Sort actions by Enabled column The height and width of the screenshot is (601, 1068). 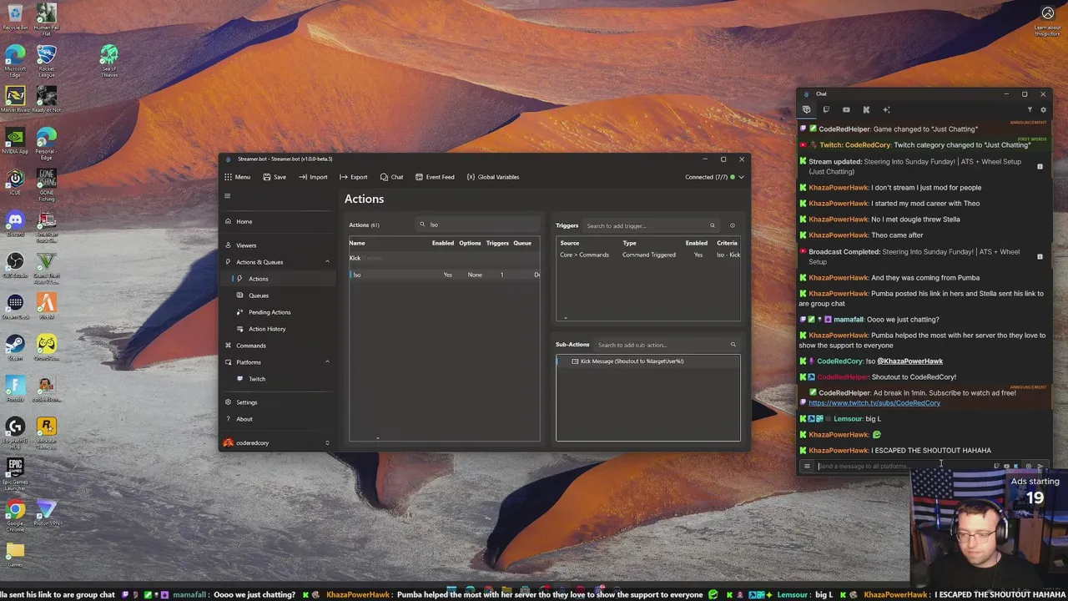point(442,243)
